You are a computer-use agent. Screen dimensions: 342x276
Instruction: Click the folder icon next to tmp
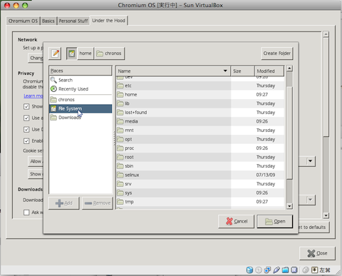coord(120,202)
